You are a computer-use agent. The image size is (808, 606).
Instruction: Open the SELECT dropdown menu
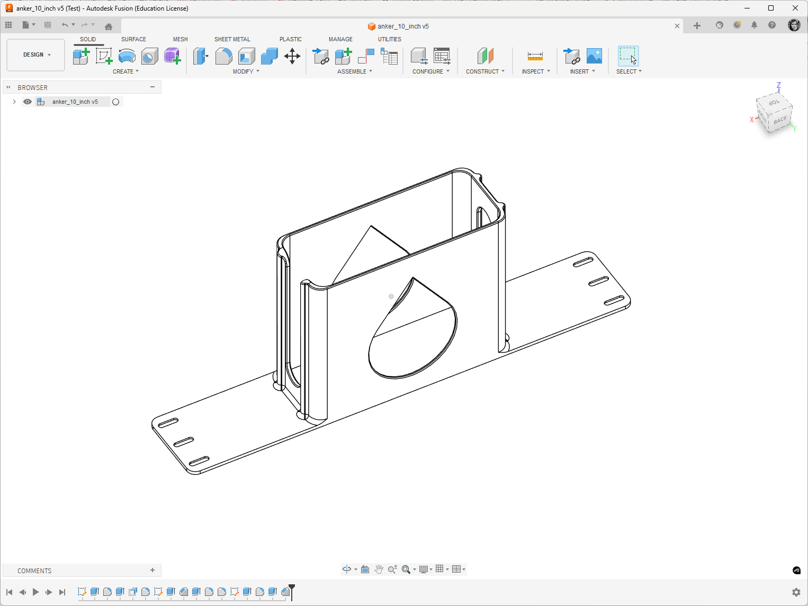pyautogui.click(x=629, y=71)
